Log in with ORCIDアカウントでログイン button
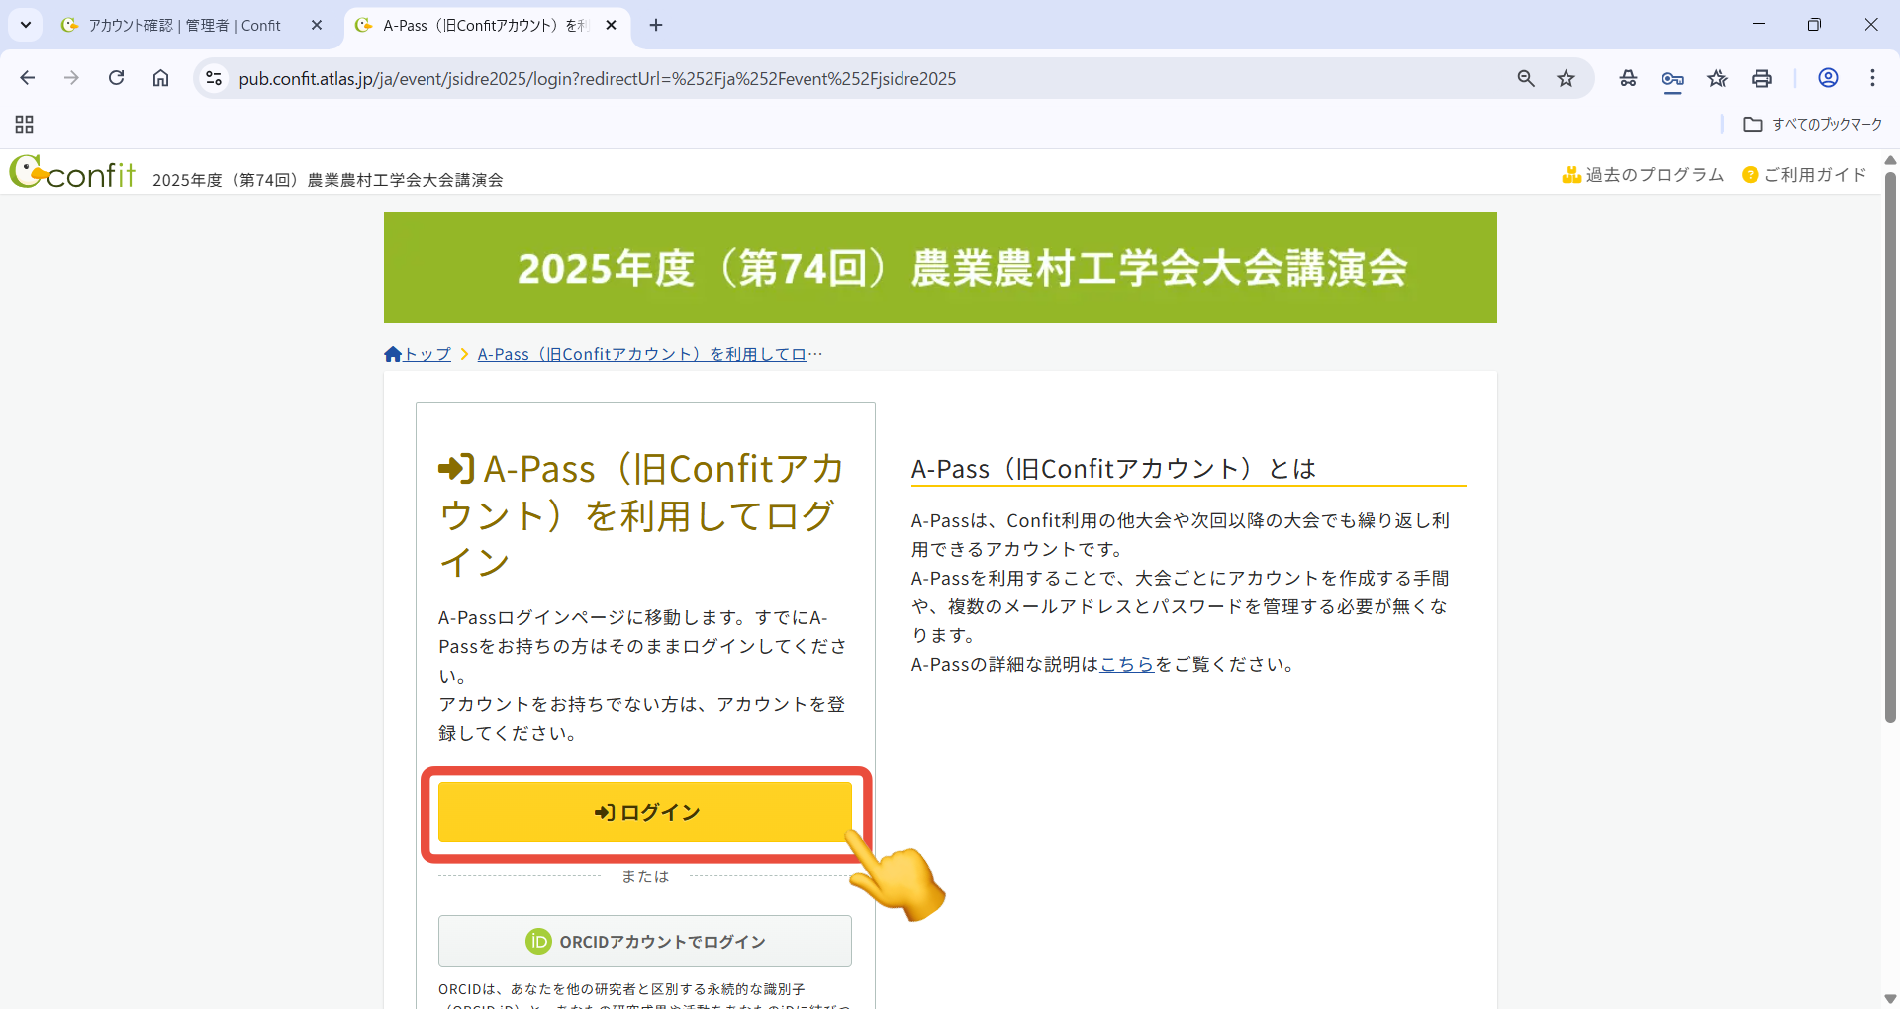 point(645,941)
